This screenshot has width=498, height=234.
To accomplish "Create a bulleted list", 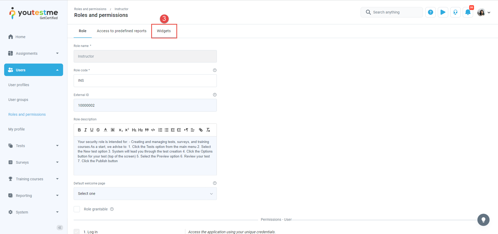I will [x=167, y=130].
